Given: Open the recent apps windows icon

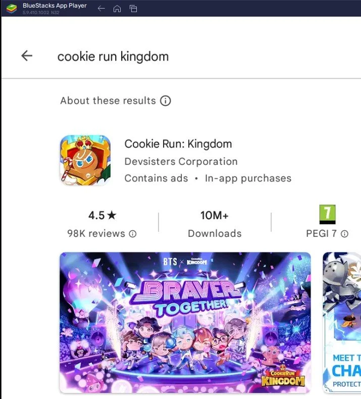Looking at the screenshot, I should pos(133,9).
